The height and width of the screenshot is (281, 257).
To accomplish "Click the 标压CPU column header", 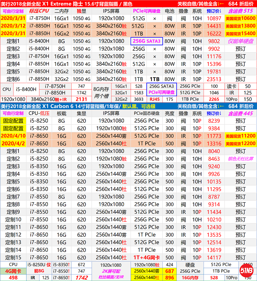I will (x=39, y=11).
